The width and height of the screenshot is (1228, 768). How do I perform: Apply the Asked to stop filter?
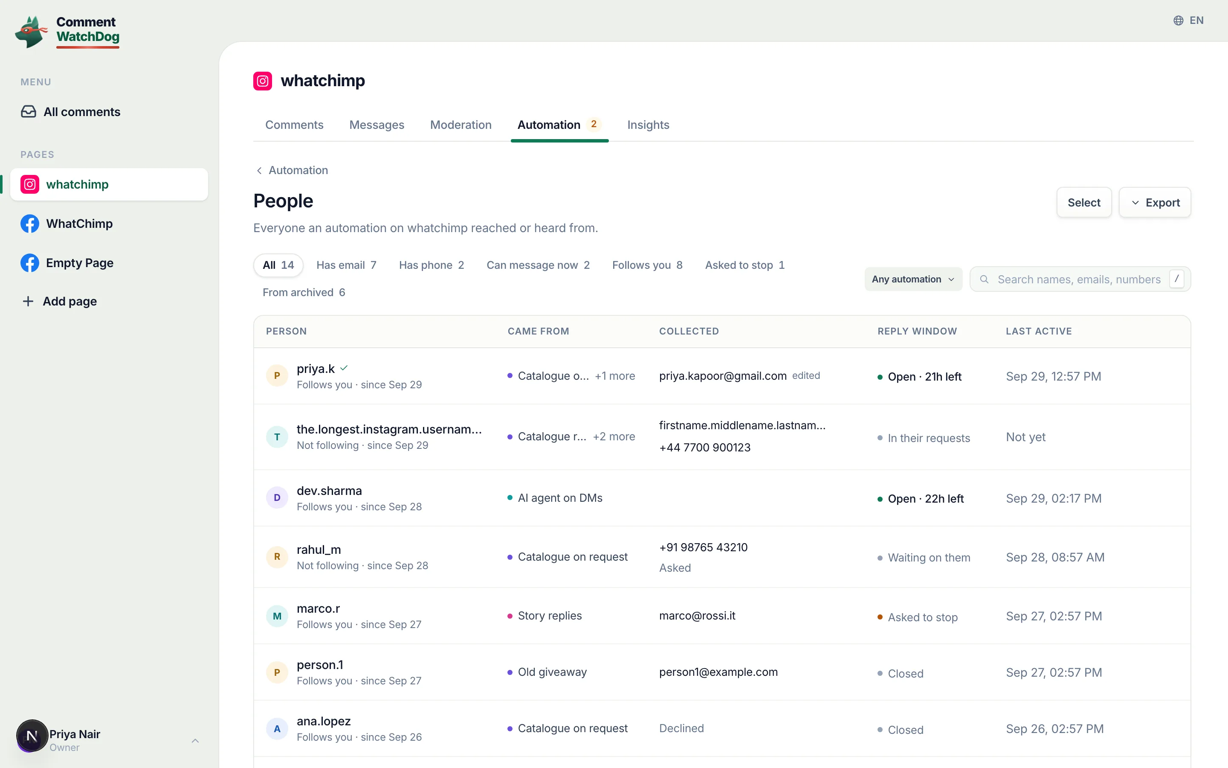744,265
